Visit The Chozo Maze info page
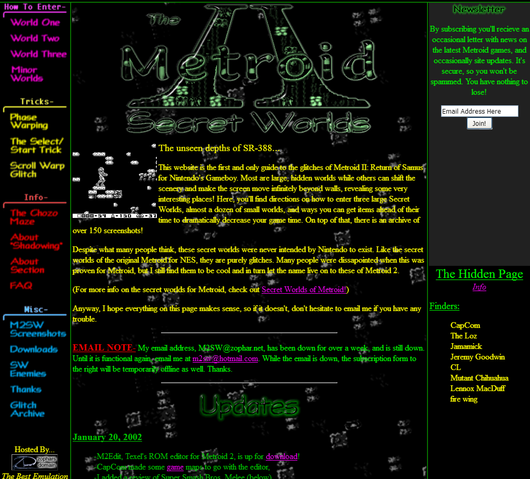530x479 pixels. click(x=34, y=217)
